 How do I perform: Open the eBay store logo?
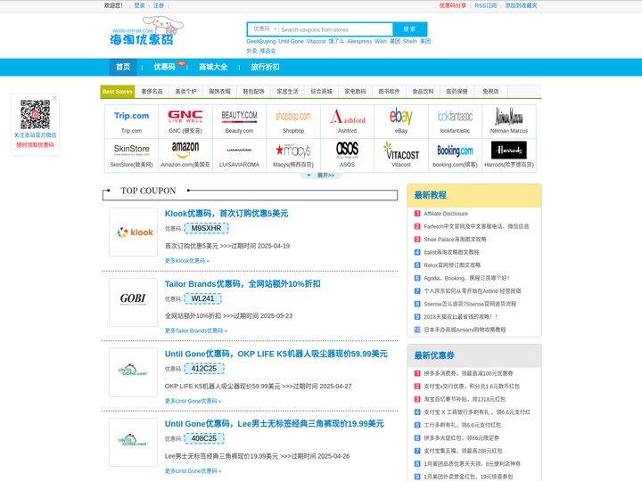pyautogui.click(x=401, y=116)
